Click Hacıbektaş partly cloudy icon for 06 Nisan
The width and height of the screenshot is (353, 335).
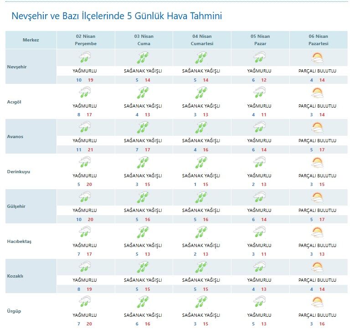click(317, 232)
